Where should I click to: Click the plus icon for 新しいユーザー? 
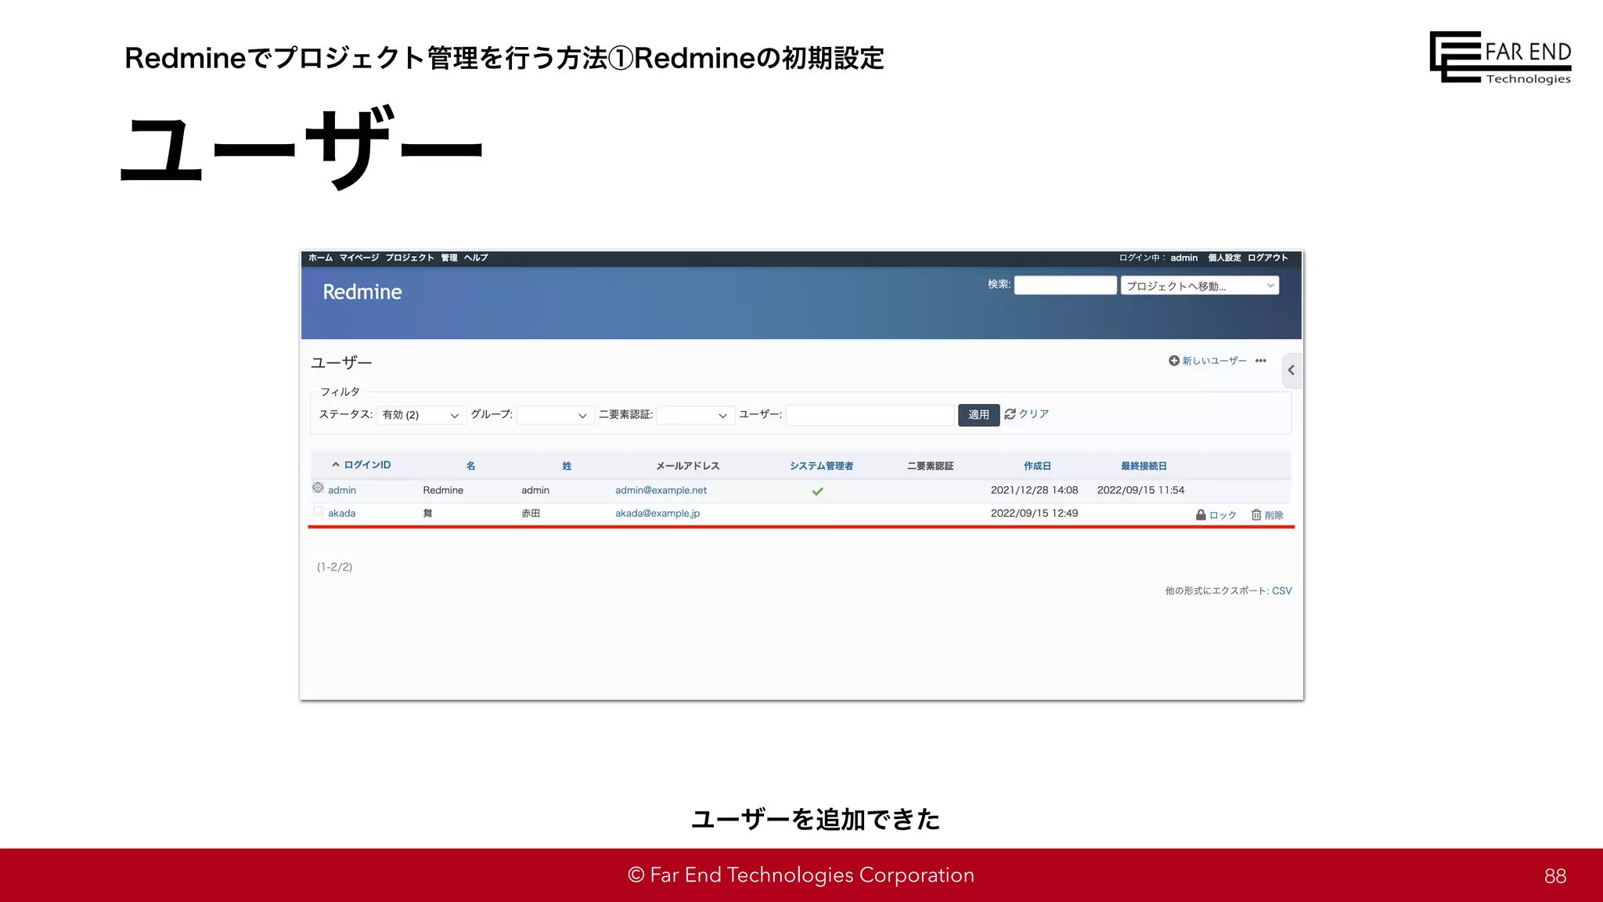click(1174, 361)
